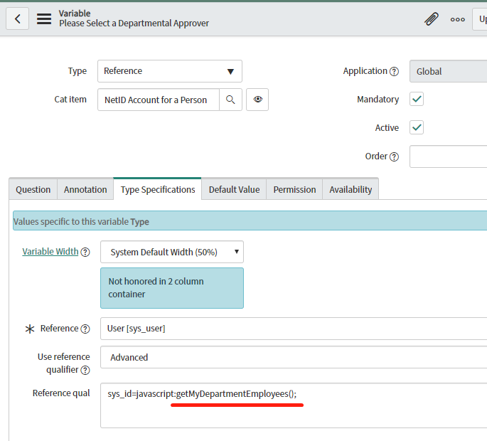Toggle the Mandatory checkbox
The width and height of the screenshot is (487, 441).
pyautogui.click(x=417, y=100)
